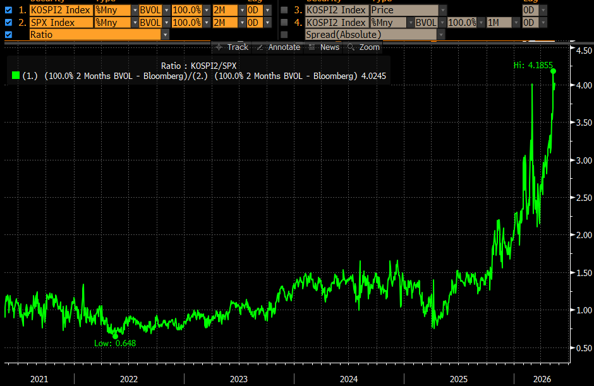
Task: Click the row 1 100.0% value field
Action: [187, 10]
